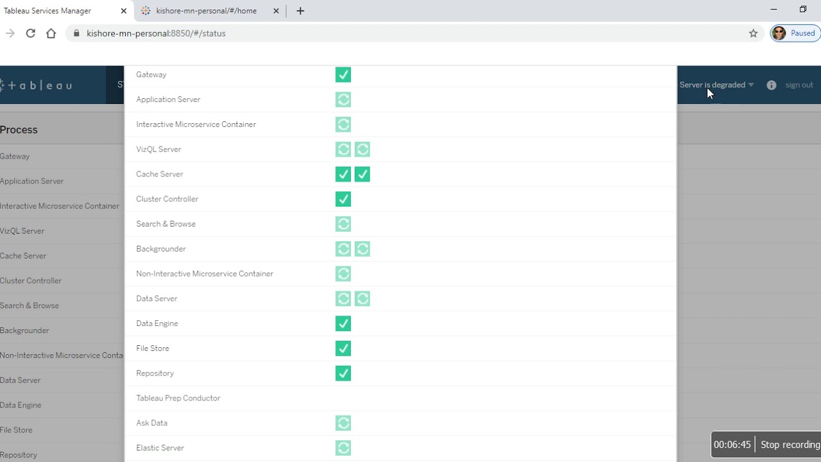The image size is (821, 462).
Task: Click Elastic Server label in status popup
Action: point(160,448)
